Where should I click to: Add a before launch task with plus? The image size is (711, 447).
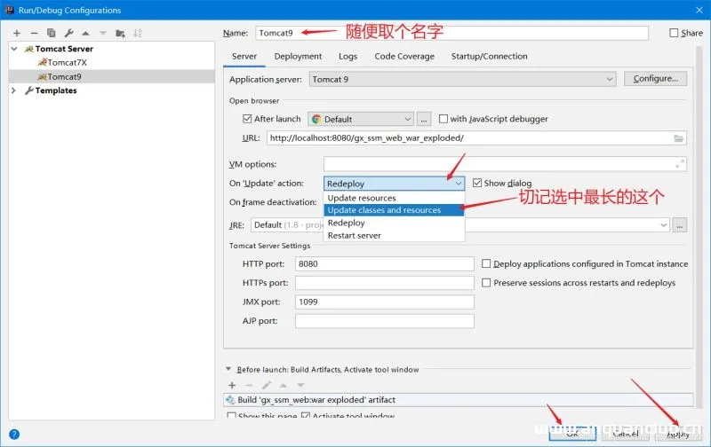coord(232,385)
